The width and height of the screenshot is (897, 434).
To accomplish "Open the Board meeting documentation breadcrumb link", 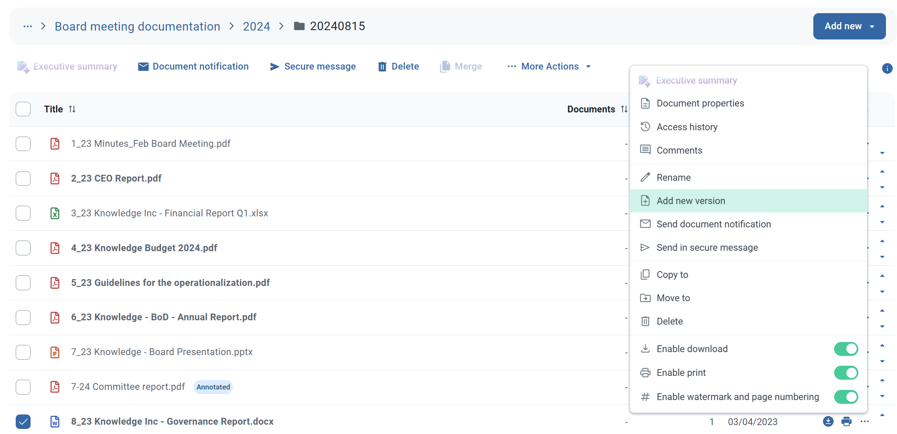I will (x=138, y=26).
